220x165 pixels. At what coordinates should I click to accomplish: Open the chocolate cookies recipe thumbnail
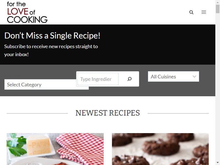pos(160,149)
